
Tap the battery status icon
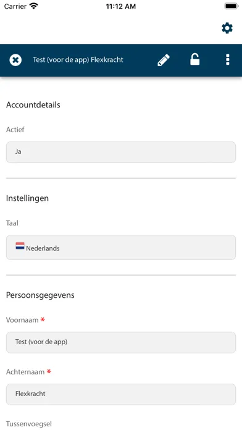[x=232, y=6]
